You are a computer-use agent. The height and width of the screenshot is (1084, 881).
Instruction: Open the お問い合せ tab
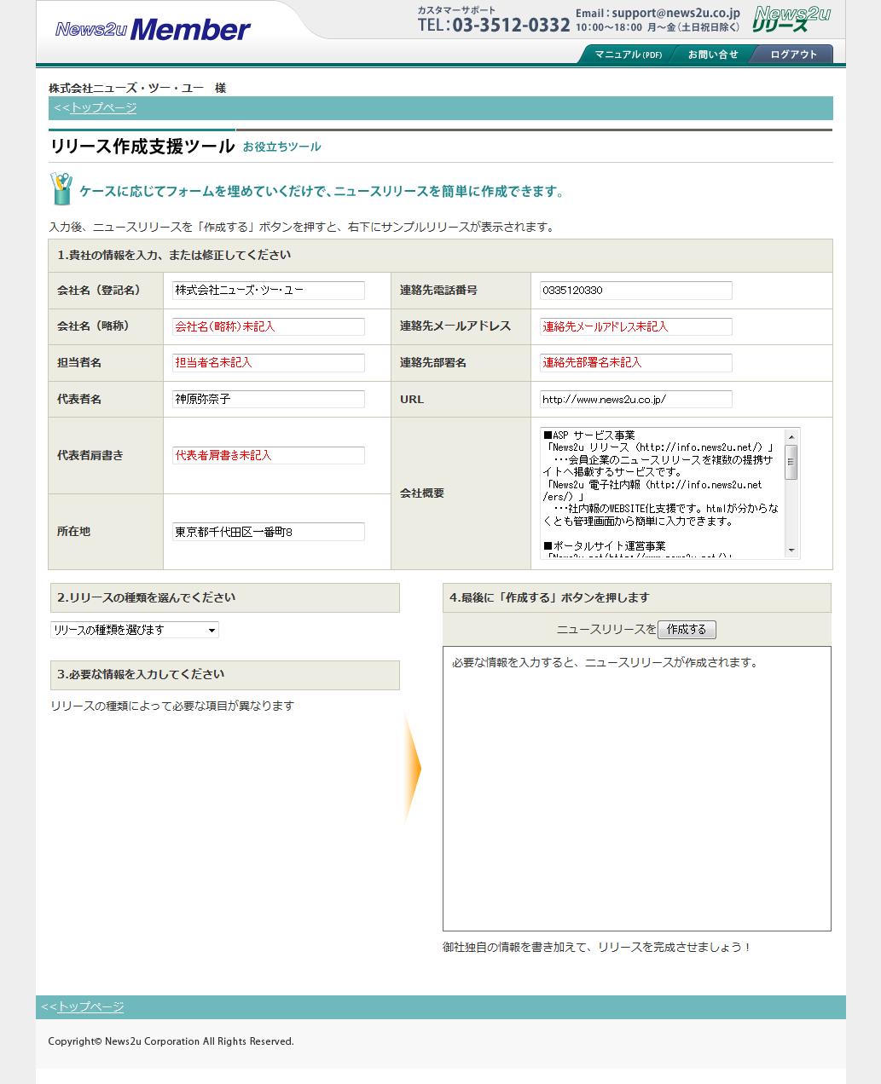(x=712, y=55)
